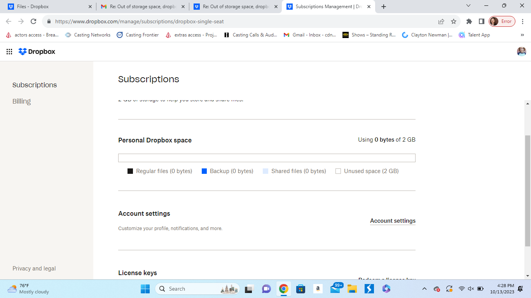531x298 pixels.
Task: Open the Chrome taskbar icon
Action: [x=283, y=289]
